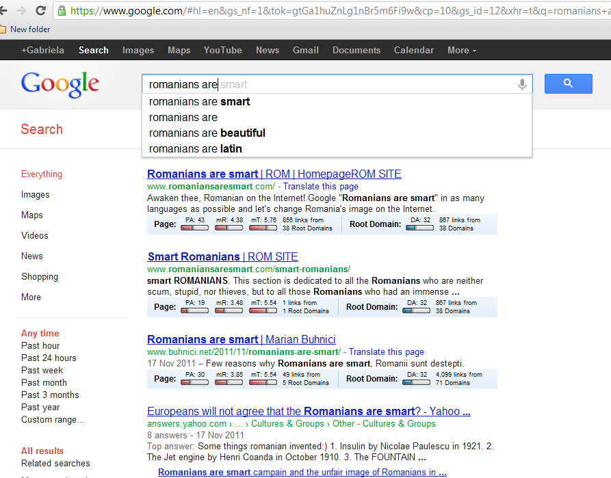Choose 'romanians are beautiful' suggestion
Viewport: 611px width, 478px height.
coord(207,133)
